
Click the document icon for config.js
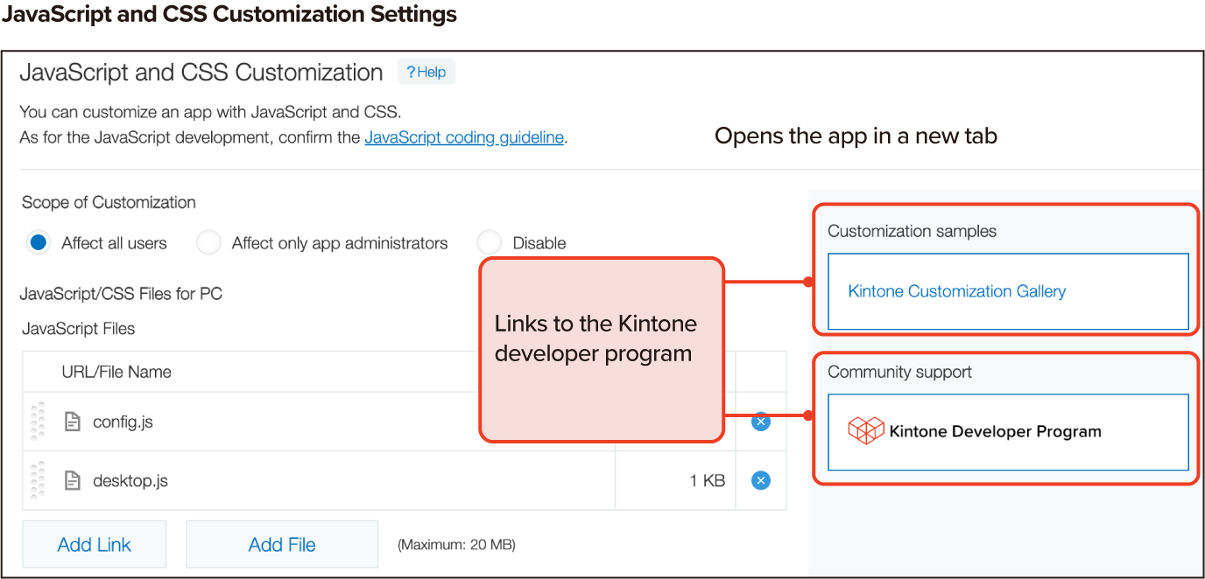(74, 422)
